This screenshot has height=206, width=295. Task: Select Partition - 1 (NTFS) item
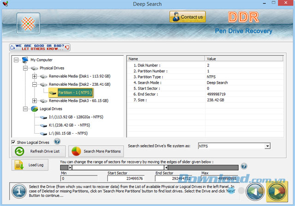(75, 93)
